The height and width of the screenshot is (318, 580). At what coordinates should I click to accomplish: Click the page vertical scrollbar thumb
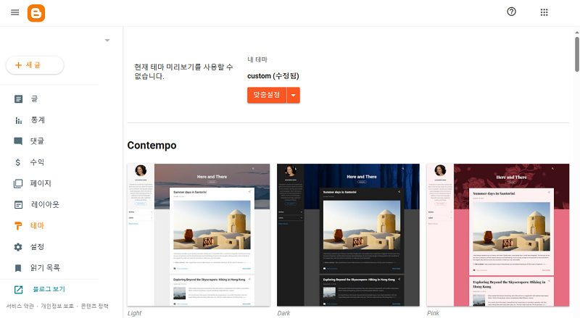click(577, 54)
